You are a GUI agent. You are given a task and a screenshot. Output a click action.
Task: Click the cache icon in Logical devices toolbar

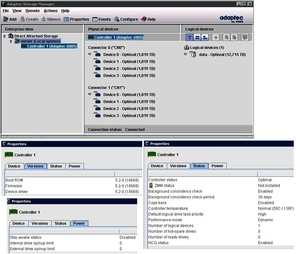[x=245, y=37]
